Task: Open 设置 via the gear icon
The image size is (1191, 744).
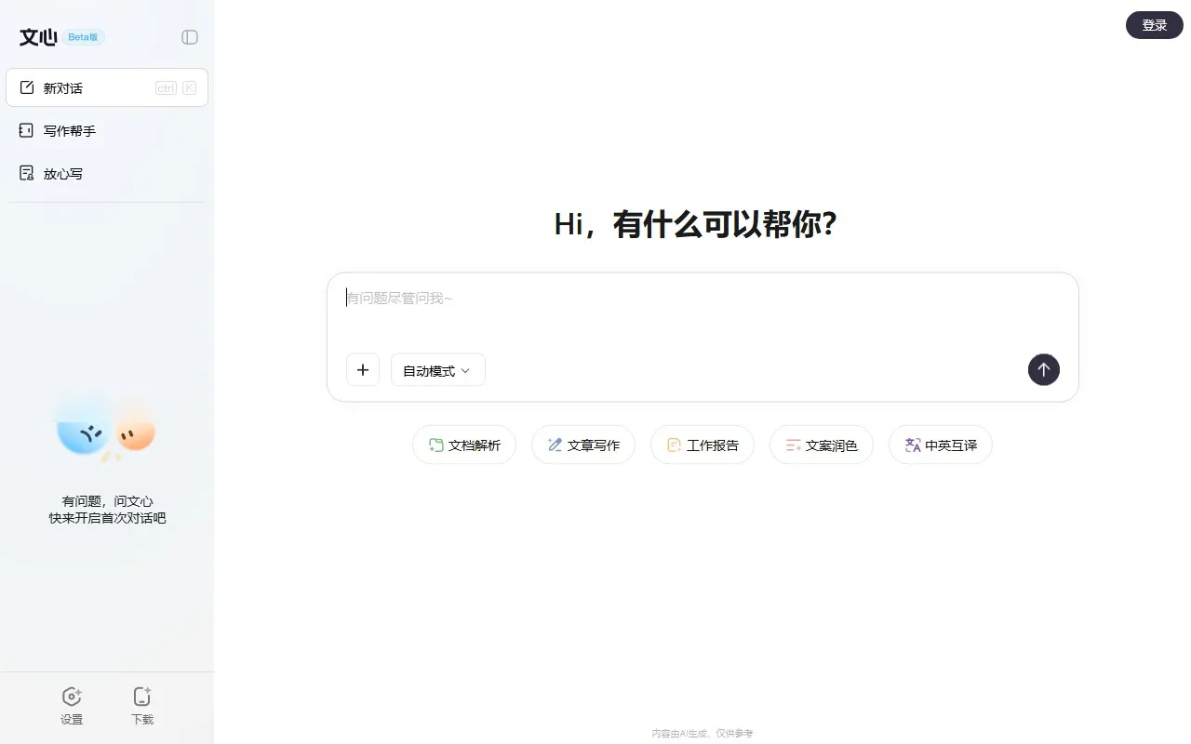Action: coord(72,696)
